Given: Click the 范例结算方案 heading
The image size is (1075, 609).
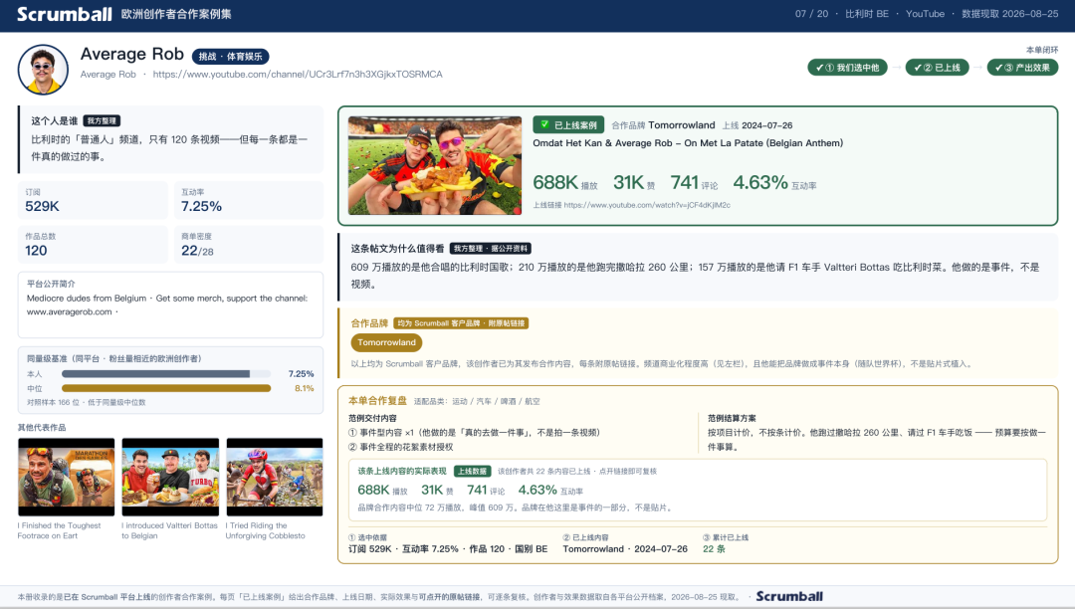Looking at the screenshot, I should click(732, 418).
